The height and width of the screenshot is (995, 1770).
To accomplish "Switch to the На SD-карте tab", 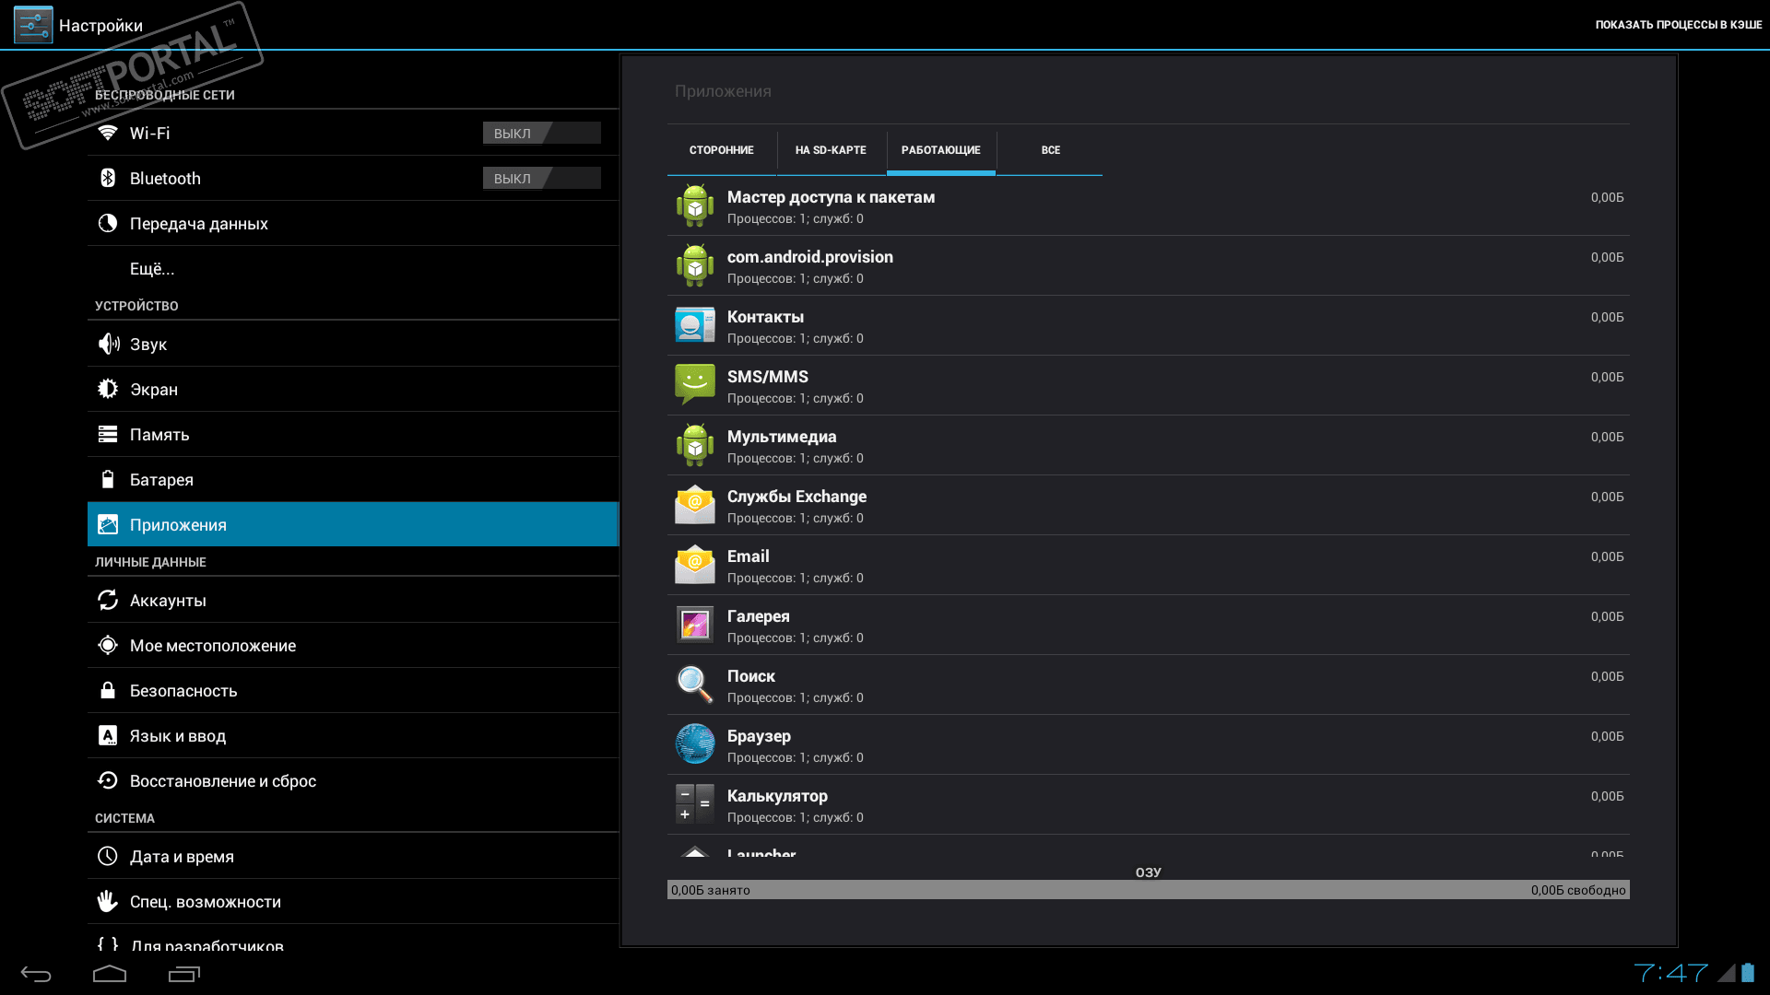I will (x=831, y=150).
